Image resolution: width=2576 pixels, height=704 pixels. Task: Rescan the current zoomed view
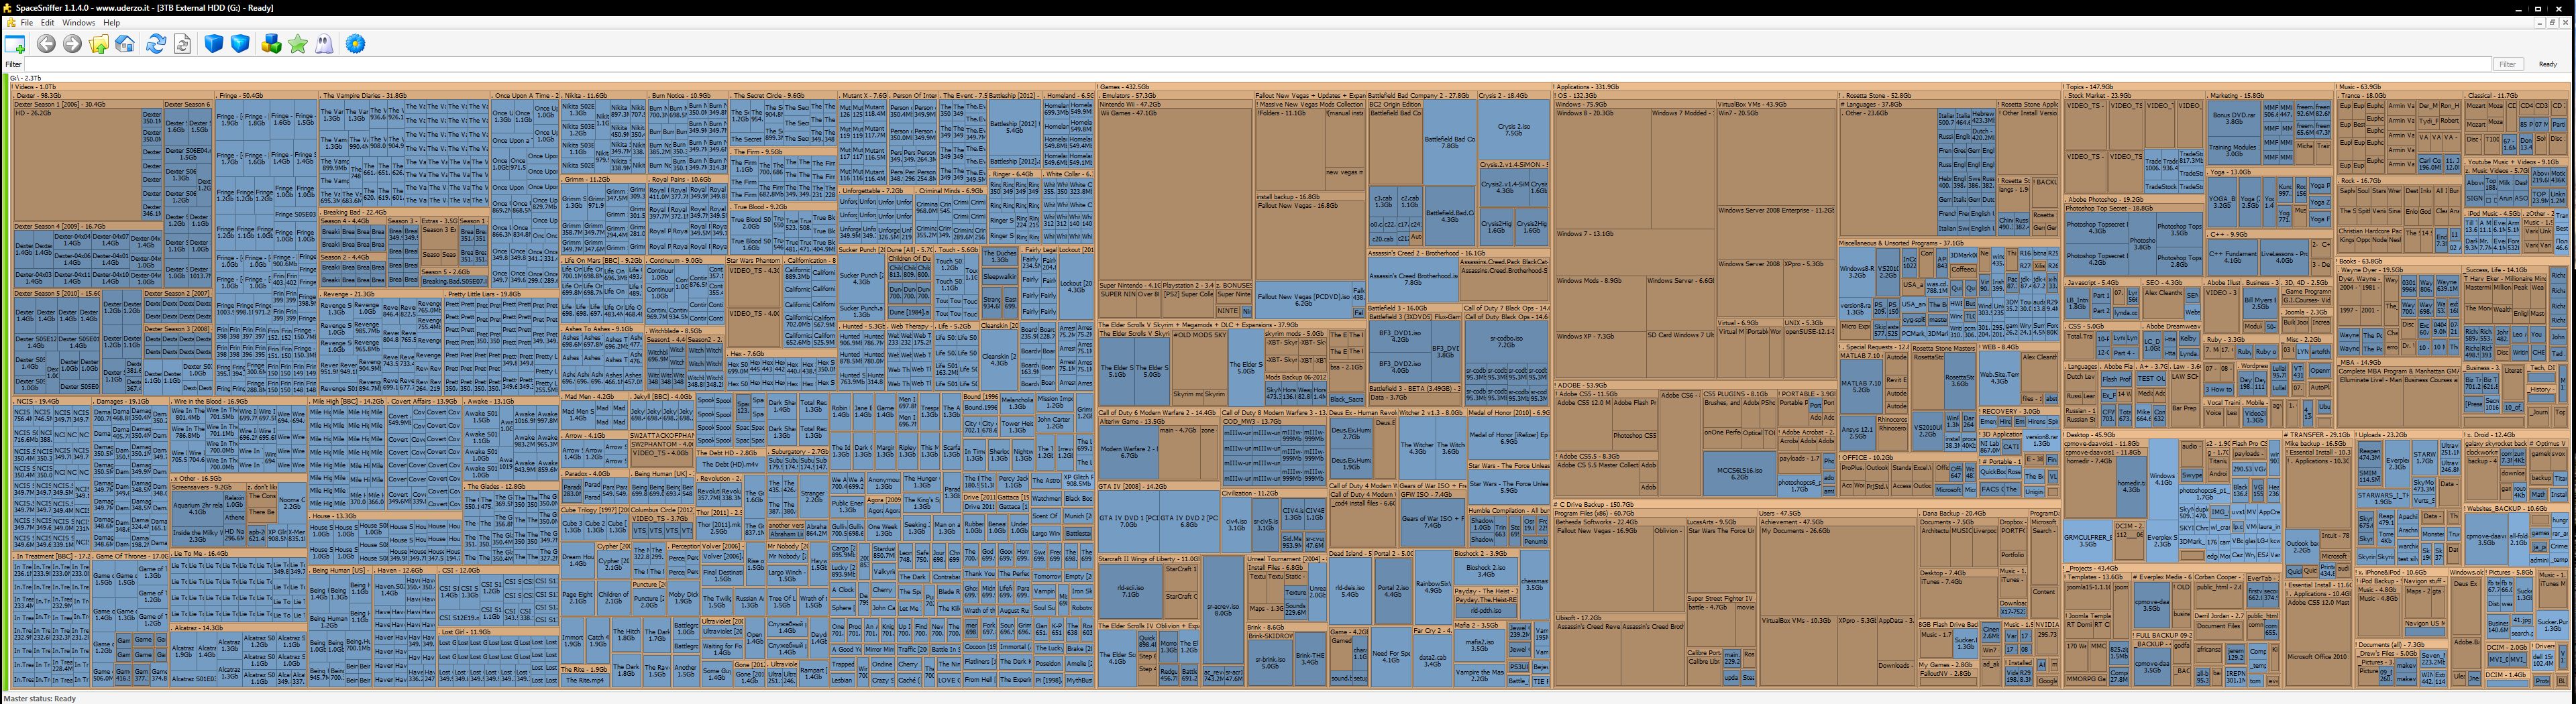tap(183, 44)
